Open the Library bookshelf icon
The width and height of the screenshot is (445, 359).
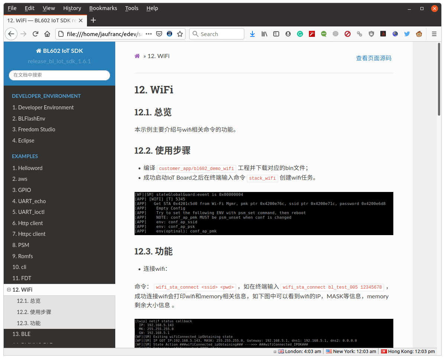point(264,34)
